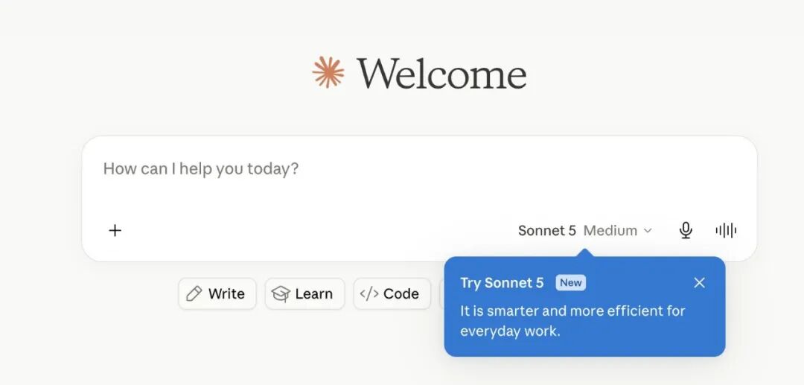Launch voice mode via waveform icon
804x385 pixels.
point(726,231)
